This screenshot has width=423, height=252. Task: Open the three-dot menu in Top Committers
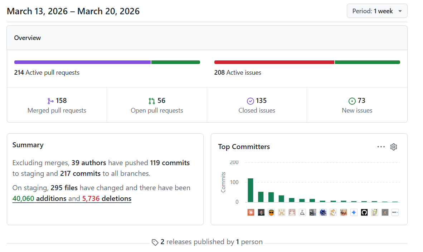point(381,147)
